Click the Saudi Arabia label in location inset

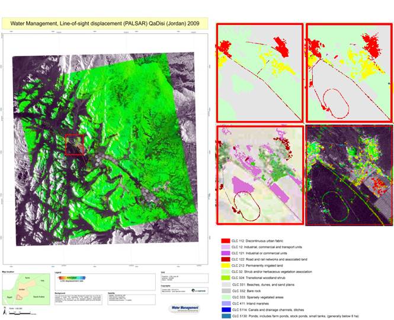pos(39,297)
